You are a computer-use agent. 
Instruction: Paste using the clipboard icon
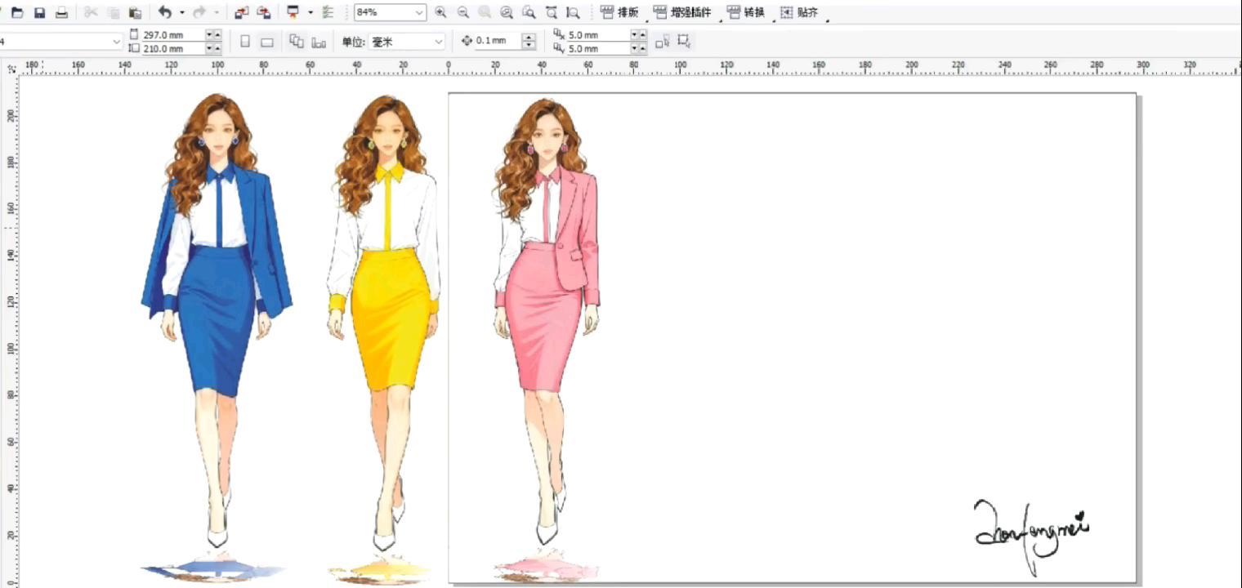tap(136, 13)
